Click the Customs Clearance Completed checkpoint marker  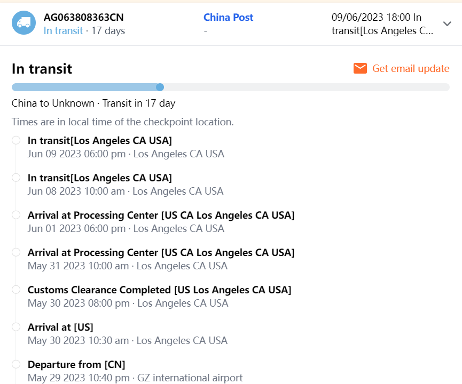[16, 290]
